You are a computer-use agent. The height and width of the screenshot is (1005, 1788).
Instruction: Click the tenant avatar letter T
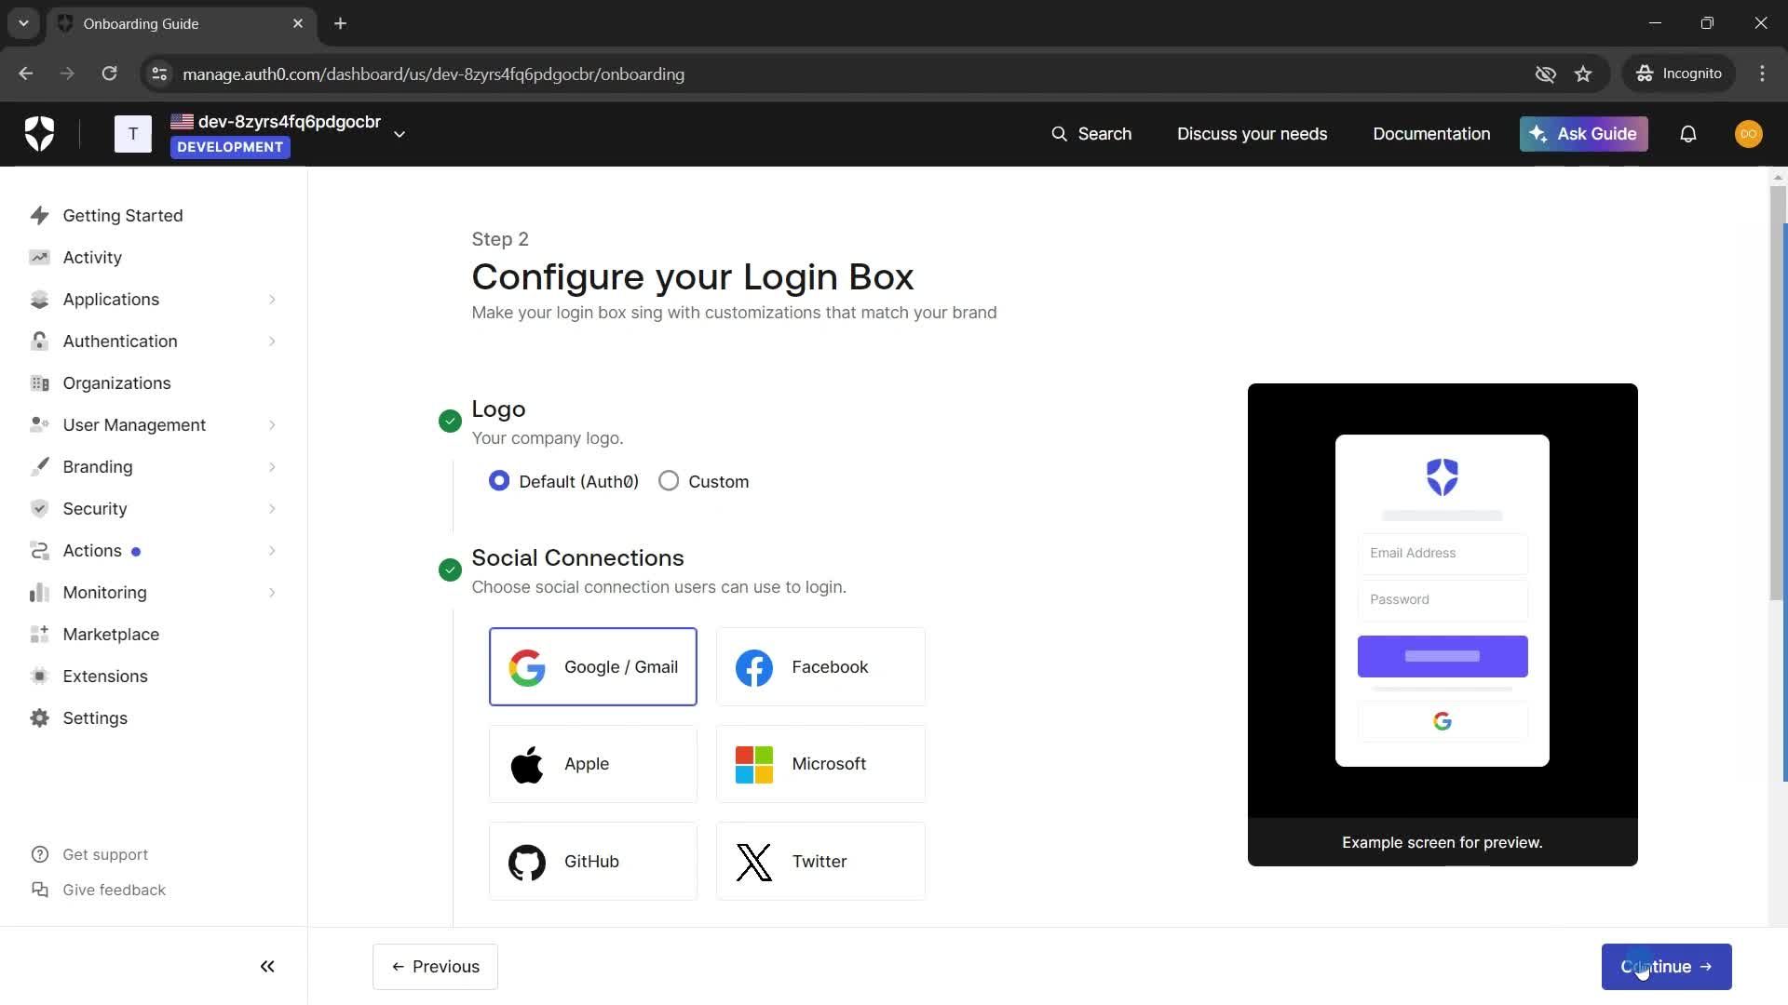pyautogui.click(x=133, y=134)
